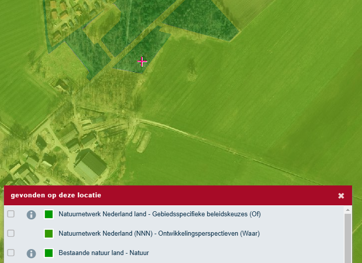Check the Bestaande natuur land checkbox
The image size is (362, 263).
tap(11, 253)
